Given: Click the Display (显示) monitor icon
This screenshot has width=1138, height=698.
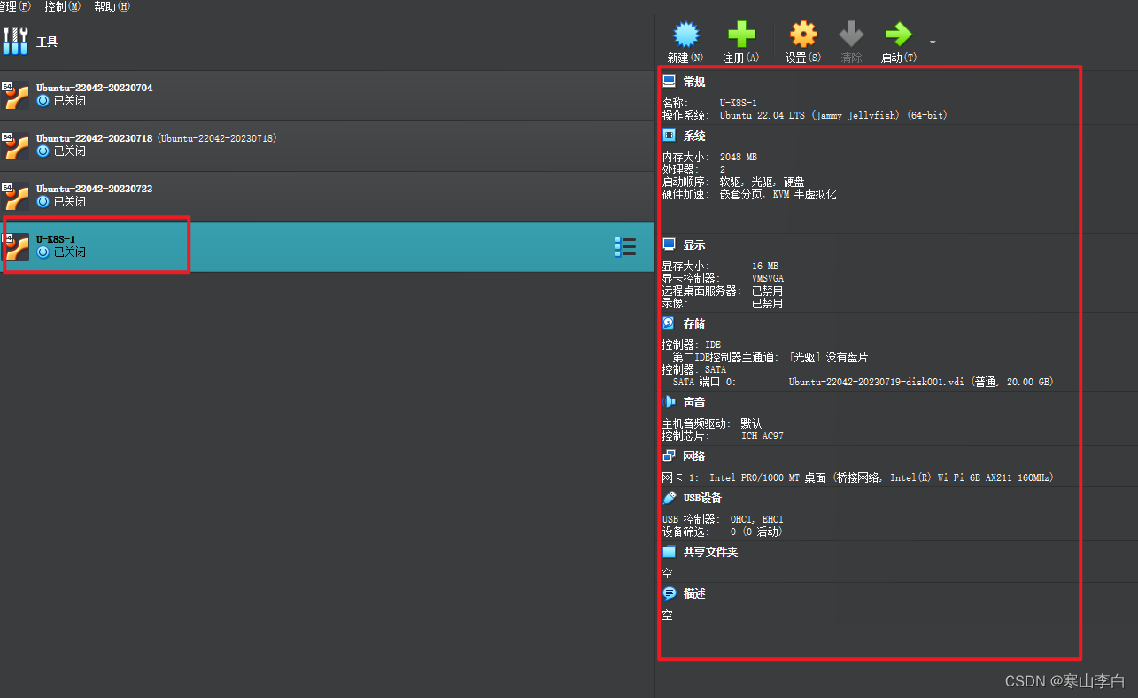Looking at the screenshot, I should [670, 244].
